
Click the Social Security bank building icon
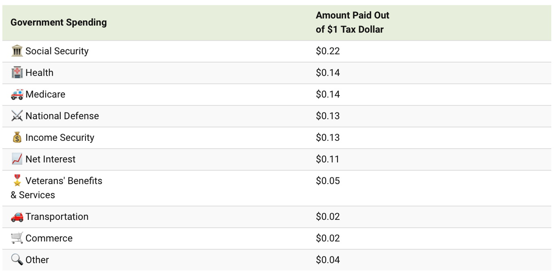point(17,51)
